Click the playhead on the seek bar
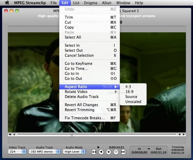The height and width of the screenshot is (160, 193). pyautogui.click(x=72, y=134)
